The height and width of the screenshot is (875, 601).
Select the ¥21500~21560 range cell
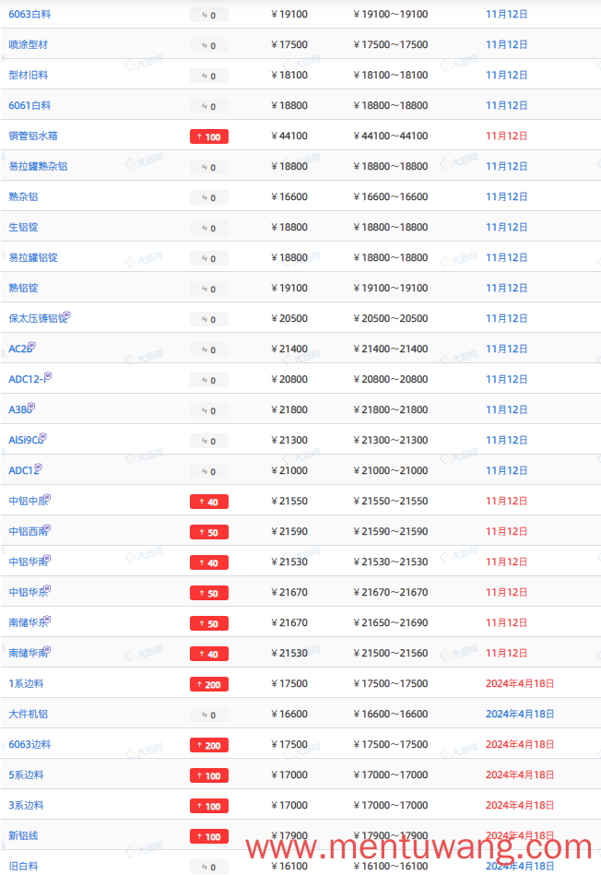coord(391,653)
